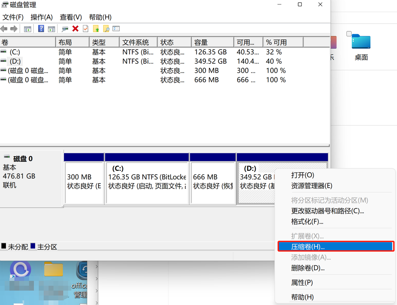Open the 文件(F) menu

(13, 17)
